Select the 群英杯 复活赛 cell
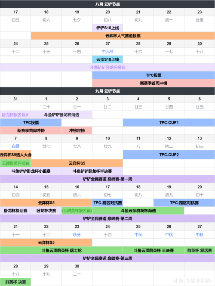 click(x=200, y=250)
